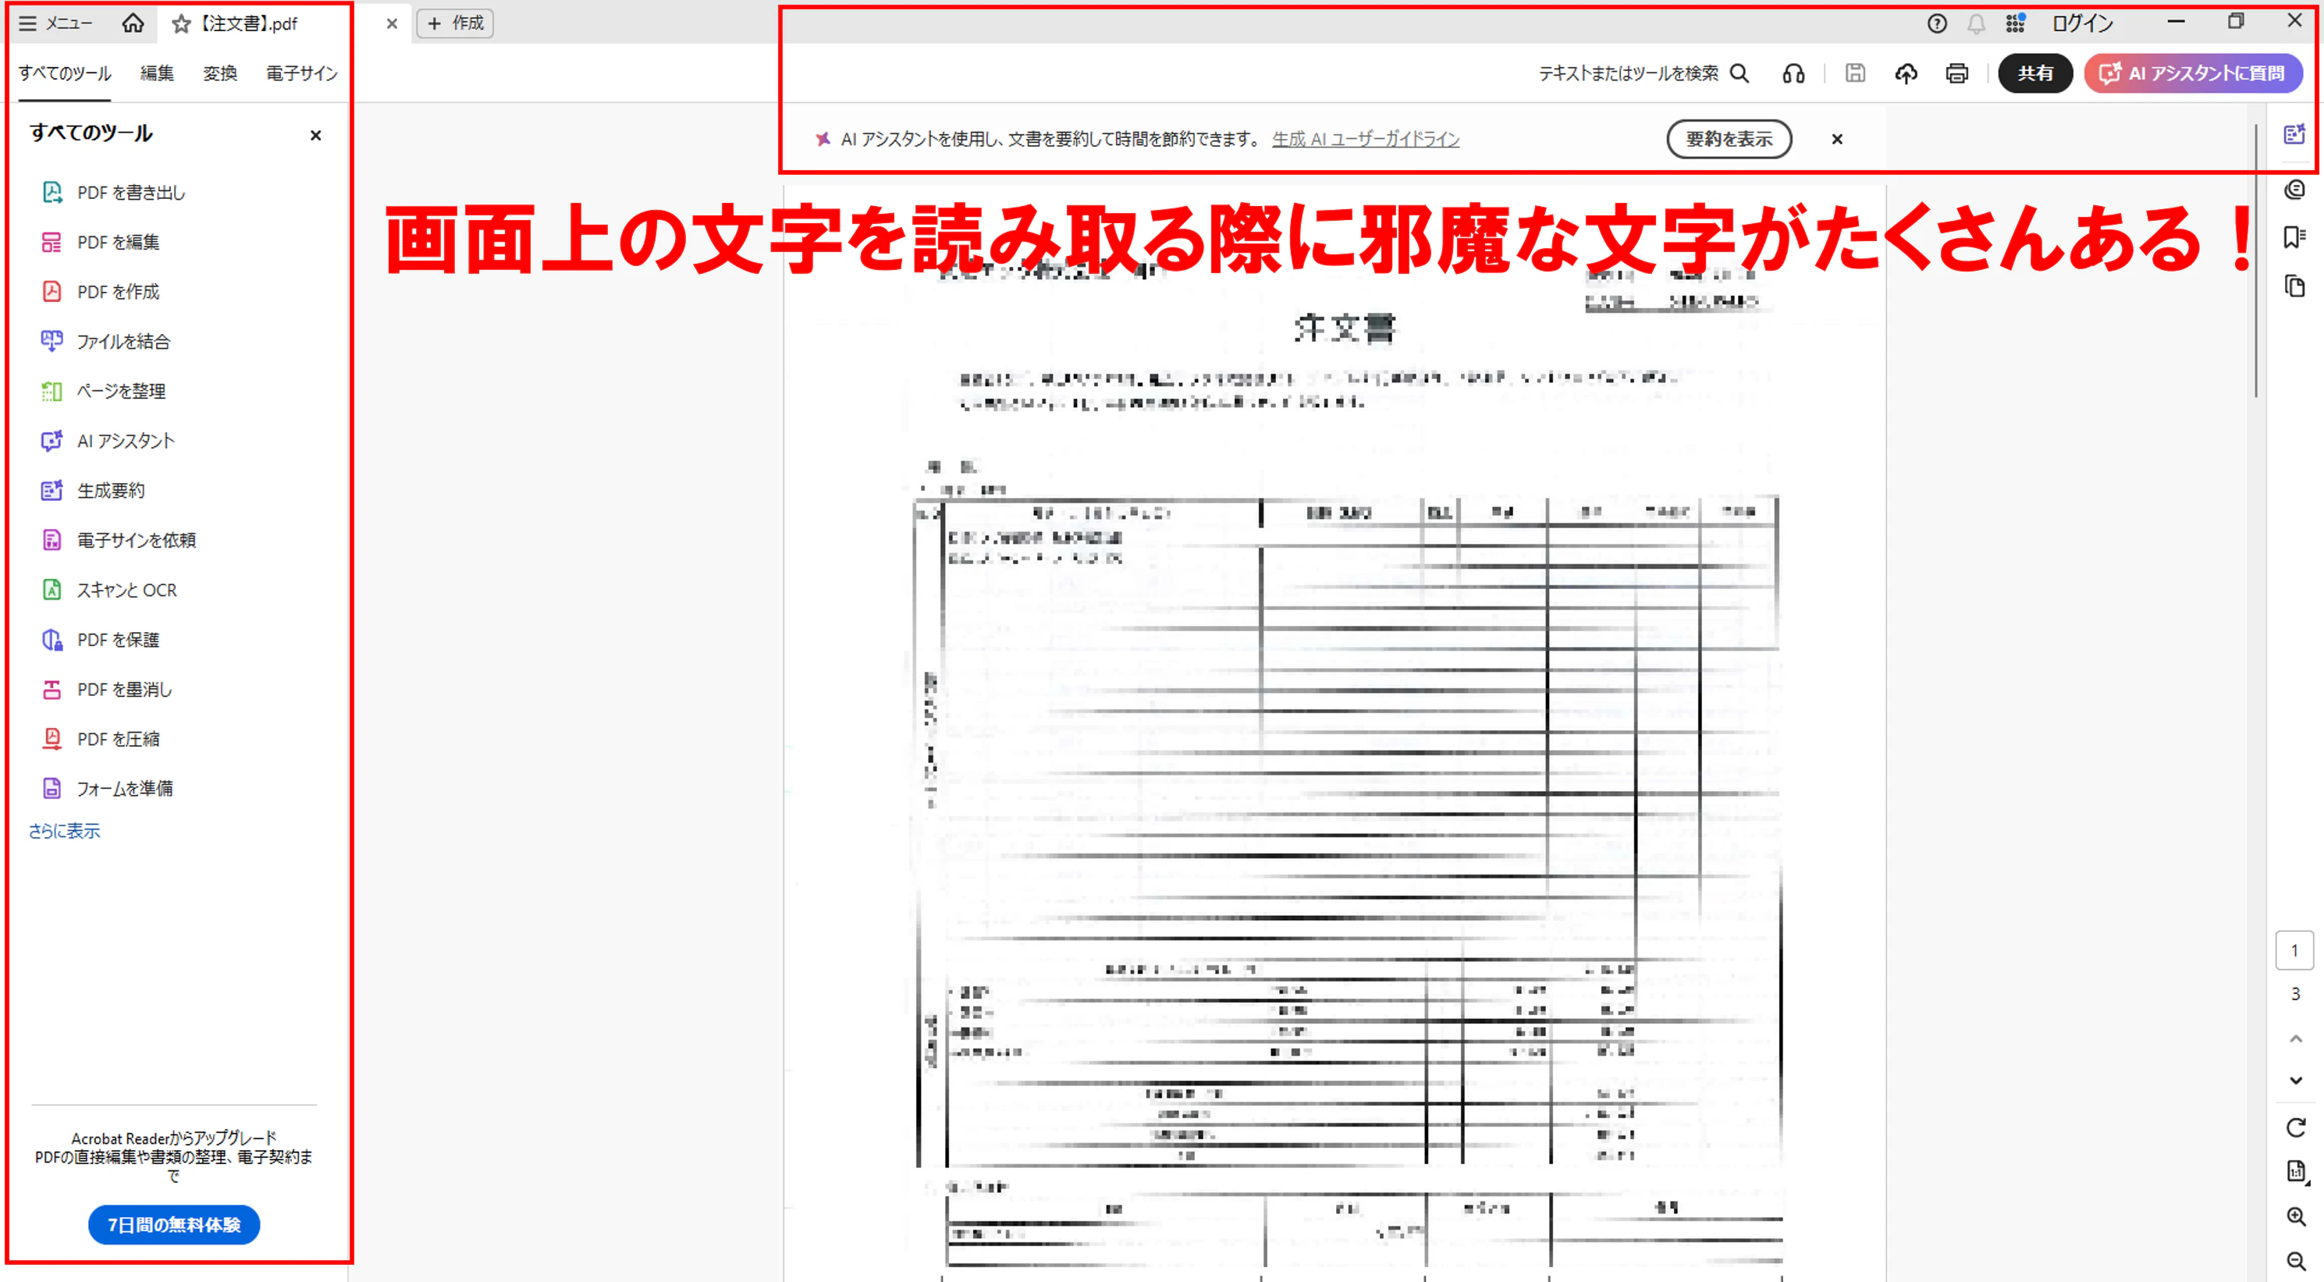The width and height of the screenshot is (2324, 1282).
Task: Select ページを整理 tool
Action: (104, 391)
